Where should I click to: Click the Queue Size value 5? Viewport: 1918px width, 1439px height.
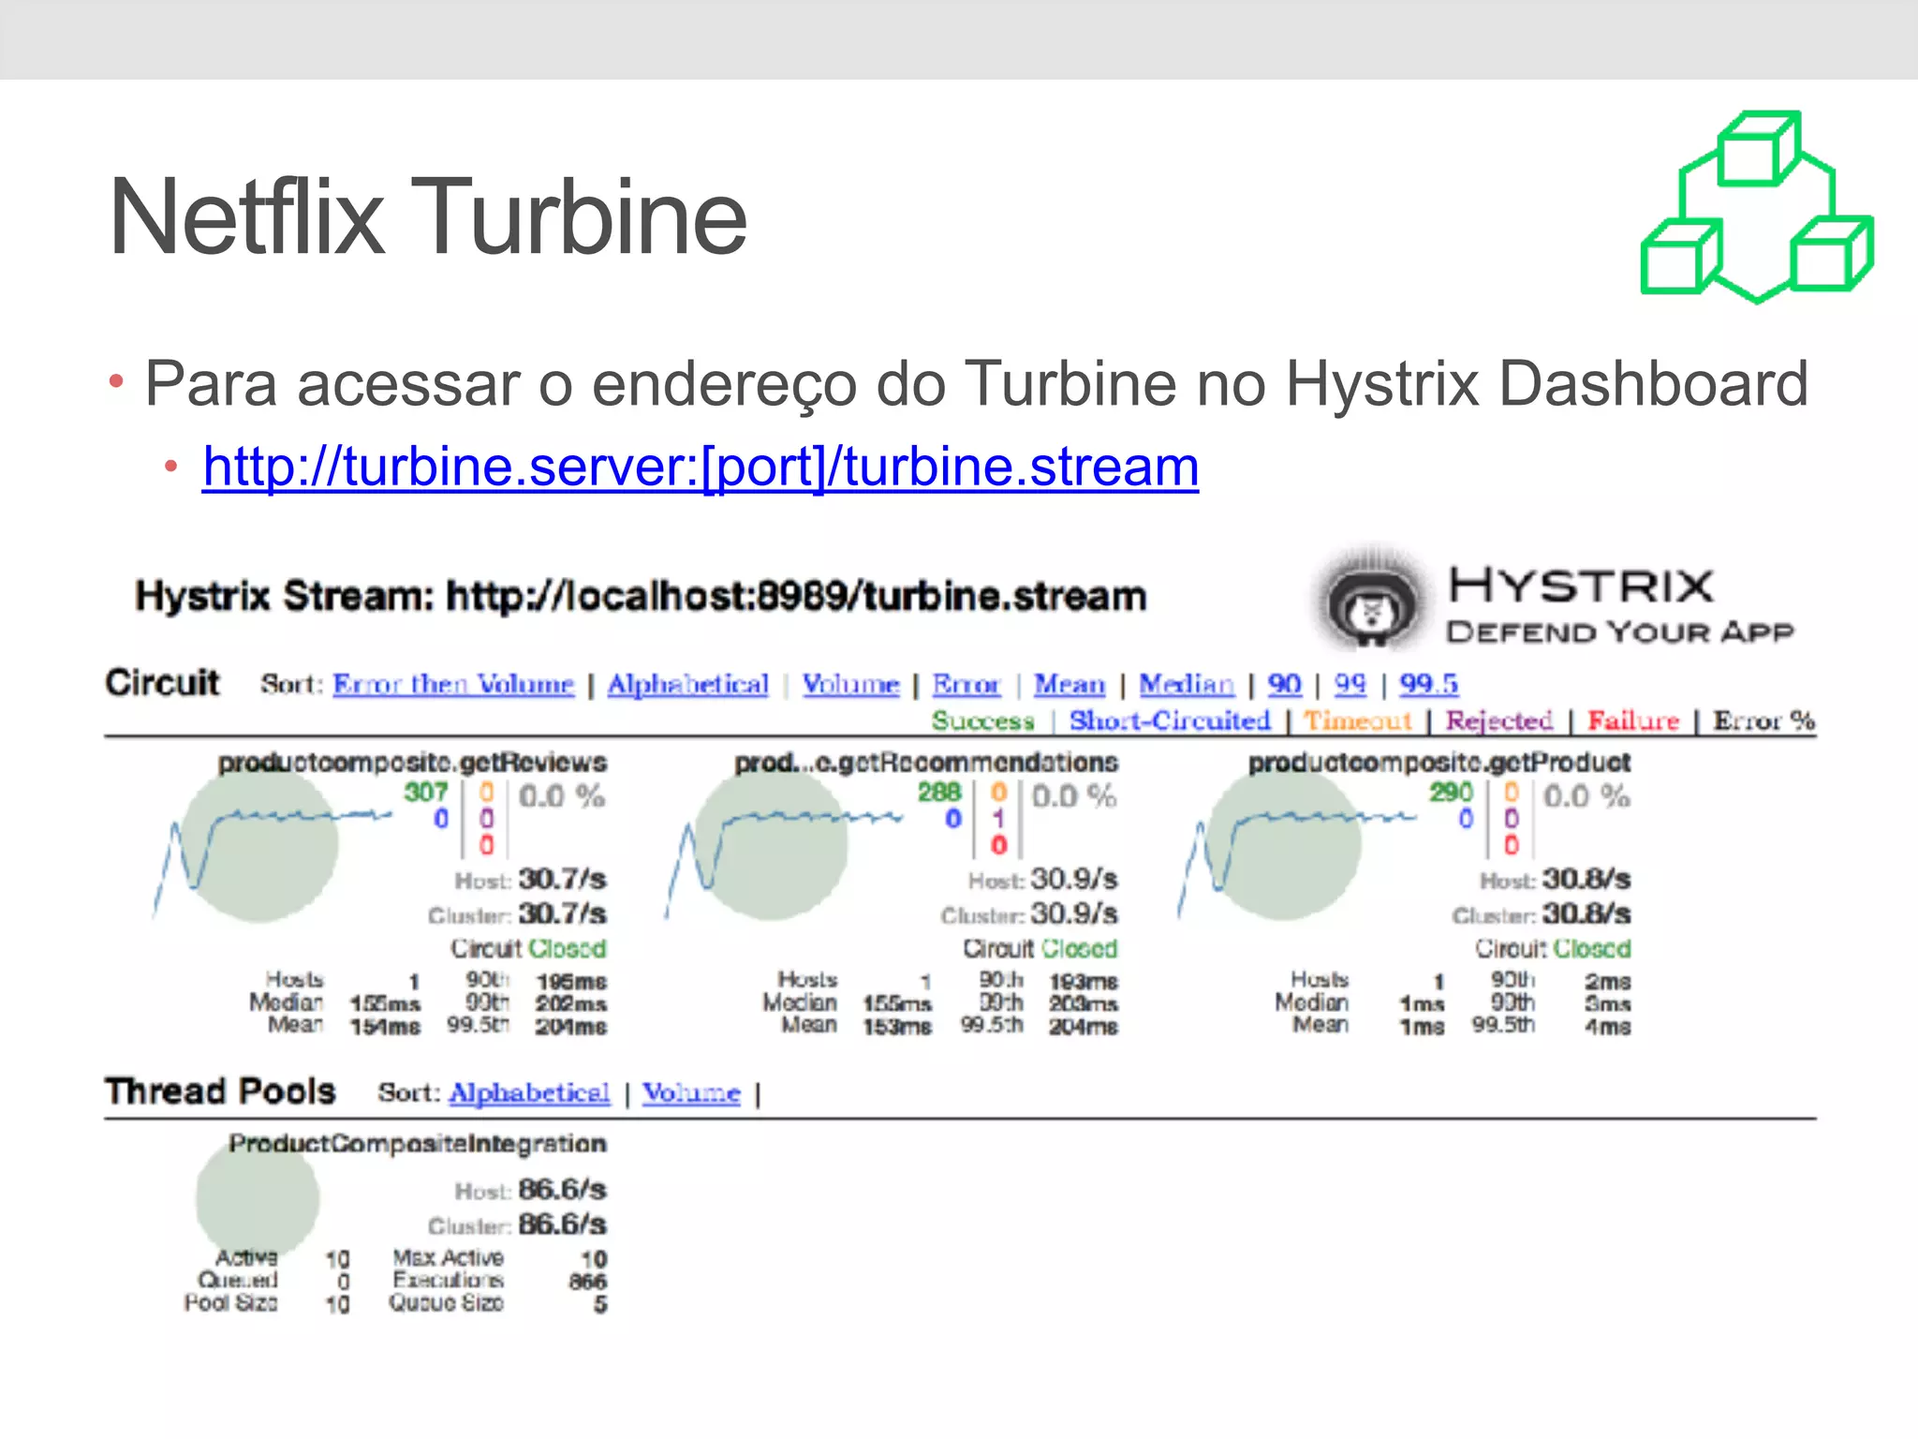600,1304
